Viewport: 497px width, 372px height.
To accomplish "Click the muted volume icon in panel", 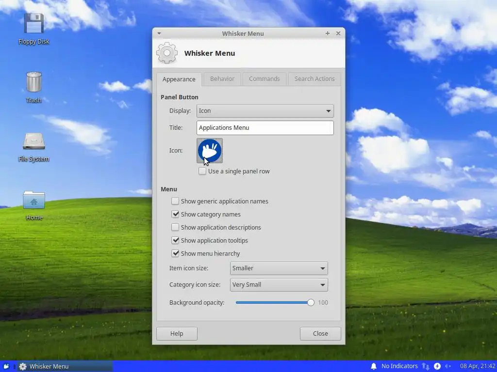I will click(448, 366).
